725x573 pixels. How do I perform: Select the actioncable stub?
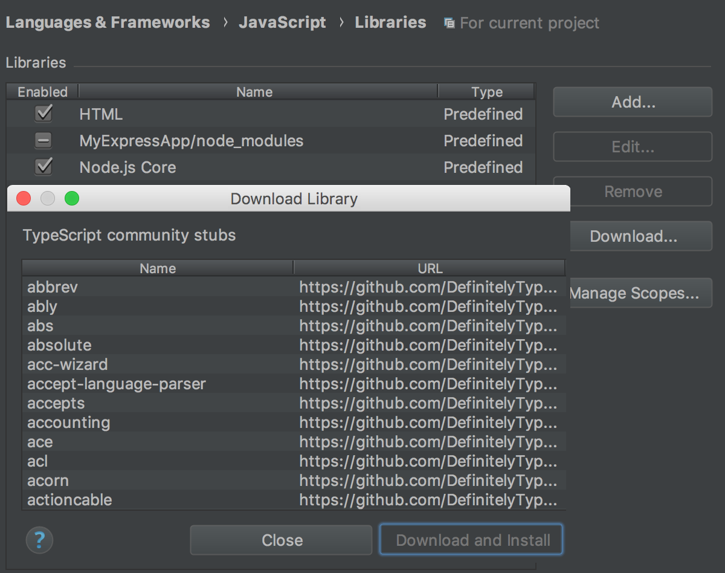point(69,500)
